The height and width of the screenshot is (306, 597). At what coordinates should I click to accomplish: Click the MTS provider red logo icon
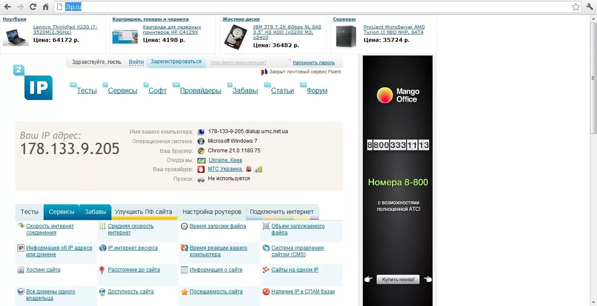[x=201, y=169]
